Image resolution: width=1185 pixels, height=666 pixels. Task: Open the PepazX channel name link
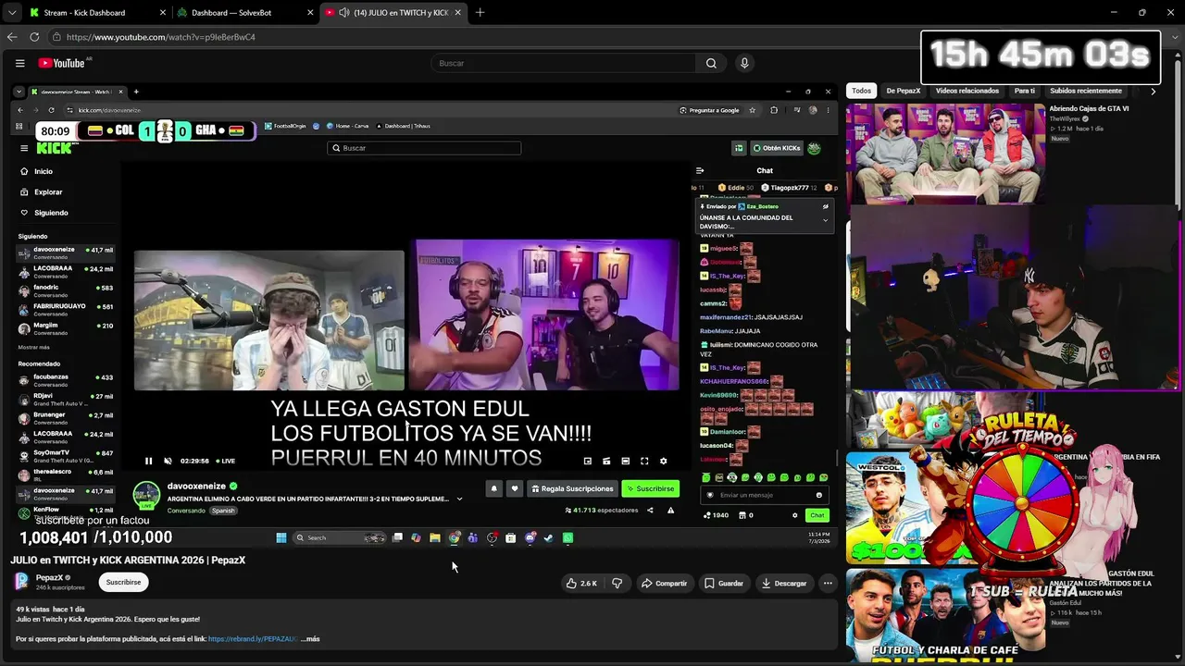[x=50, y=577]
